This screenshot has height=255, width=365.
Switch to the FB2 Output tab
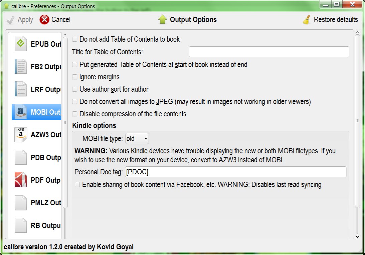click(46, 67)
